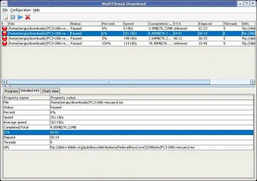This screenshot has width=257, height=181.
Task: Start download with blue play icon
Action: pos(20,17)
